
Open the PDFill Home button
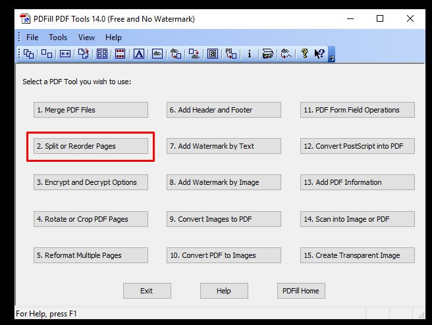click(301, 291)
